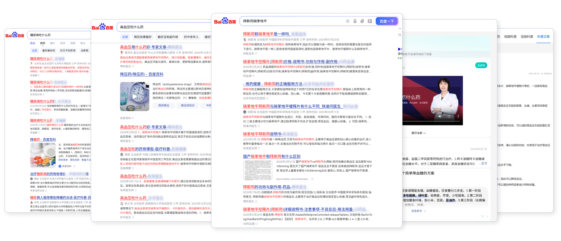Click the image search icon in search box
Viewport: 561px width, 241px height.
click(370, 21)
